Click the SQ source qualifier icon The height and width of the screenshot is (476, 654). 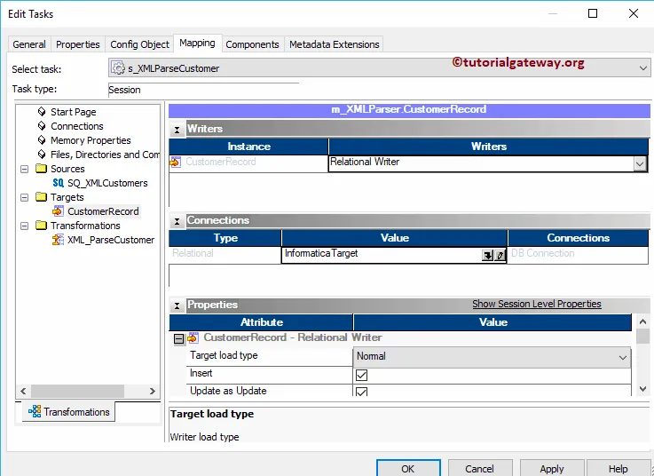59,183
